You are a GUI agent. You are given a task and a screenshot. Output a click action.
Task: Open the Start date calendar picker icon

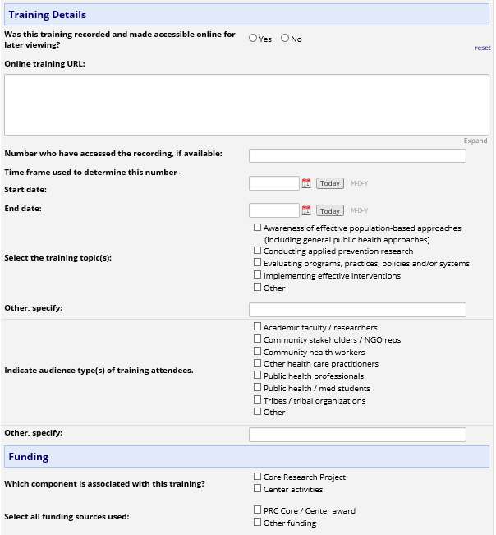point(306,183)
